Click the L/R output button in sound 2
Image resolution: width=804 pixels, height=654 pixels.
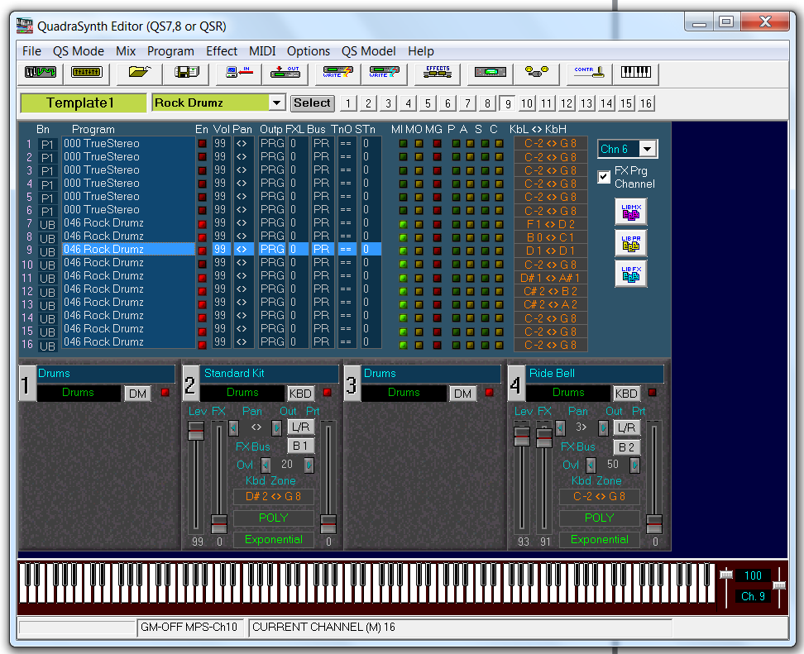(300, 427)
